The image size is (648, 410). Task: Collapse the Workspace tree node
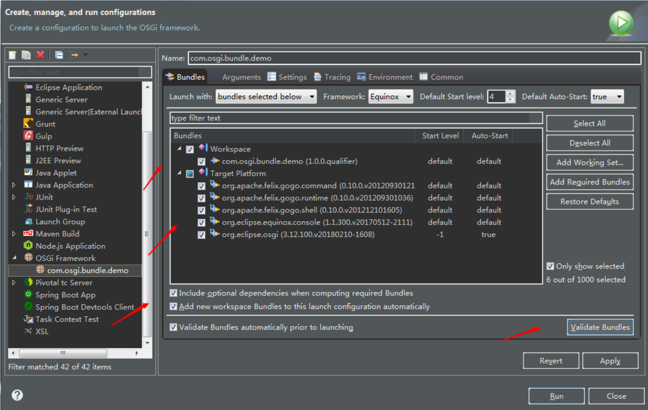click(x=178, y=149)
